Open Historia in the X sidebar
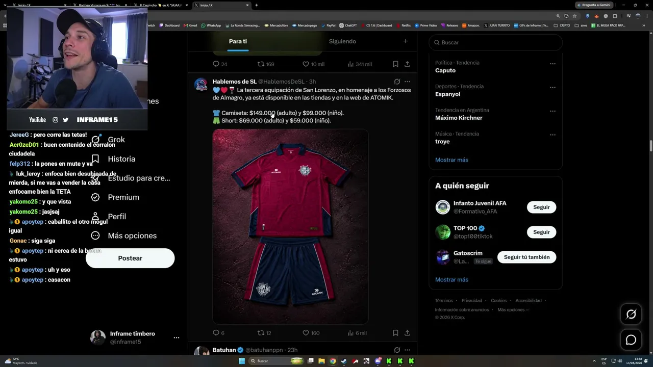Image resolution: width=653 pixels, height=367 pixels. coord(113,159)
